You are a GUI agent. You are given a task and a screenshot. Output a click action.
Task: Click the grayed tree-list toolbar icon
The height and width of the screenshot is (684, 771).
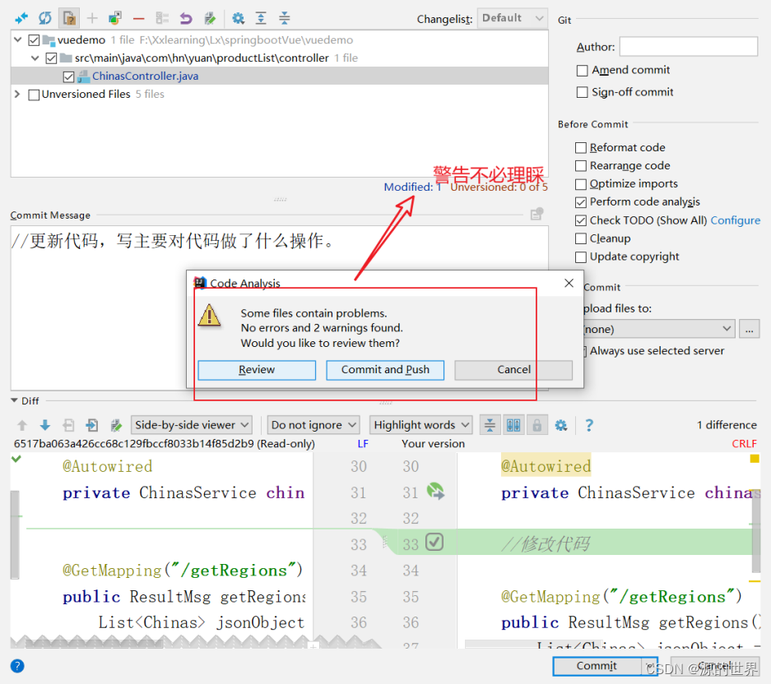[162, 19]
